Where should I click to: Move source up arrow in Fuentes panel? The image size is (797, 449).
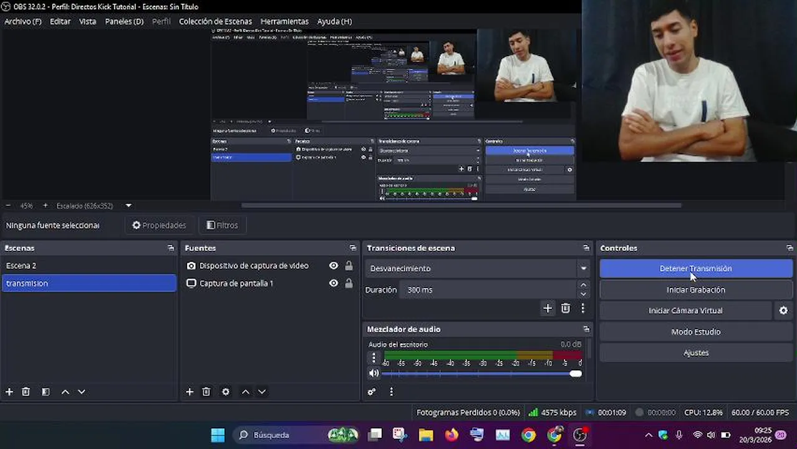coord(246,392)
